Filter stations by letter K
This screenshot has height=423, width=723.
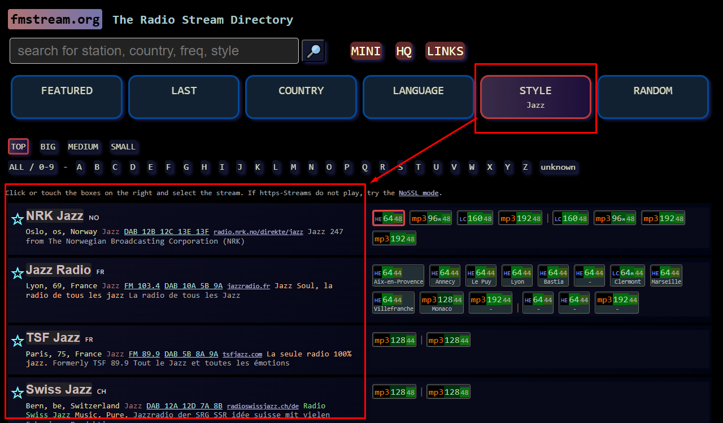point(258,167)
